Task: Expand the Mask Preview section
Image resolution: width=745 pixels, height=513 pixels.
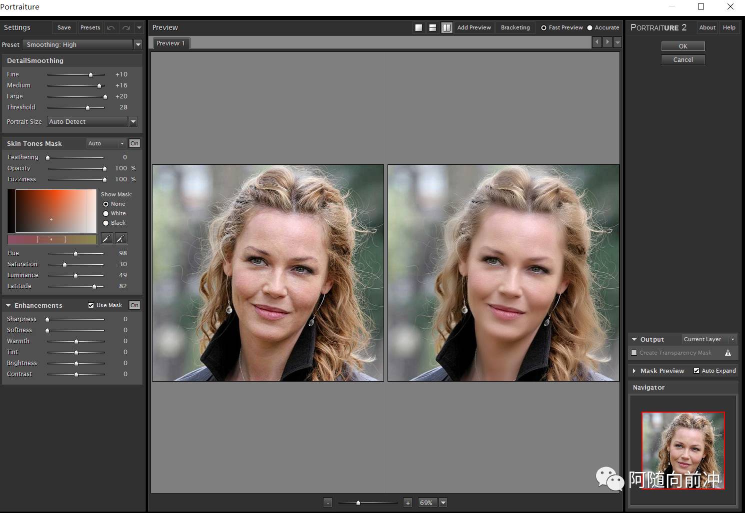Action: tap(634, 371)
